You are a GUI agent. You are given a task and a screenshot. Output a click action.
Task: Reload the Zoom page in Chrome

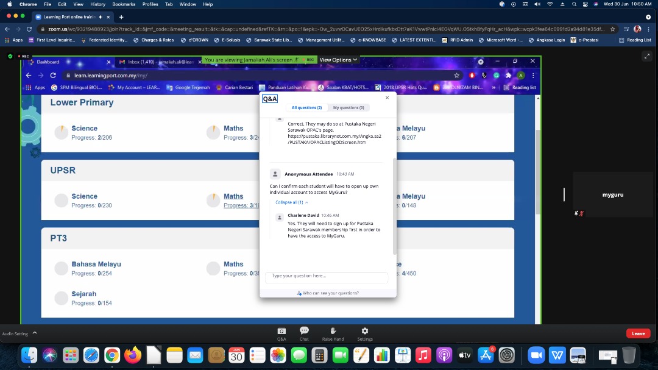point(29,29)
